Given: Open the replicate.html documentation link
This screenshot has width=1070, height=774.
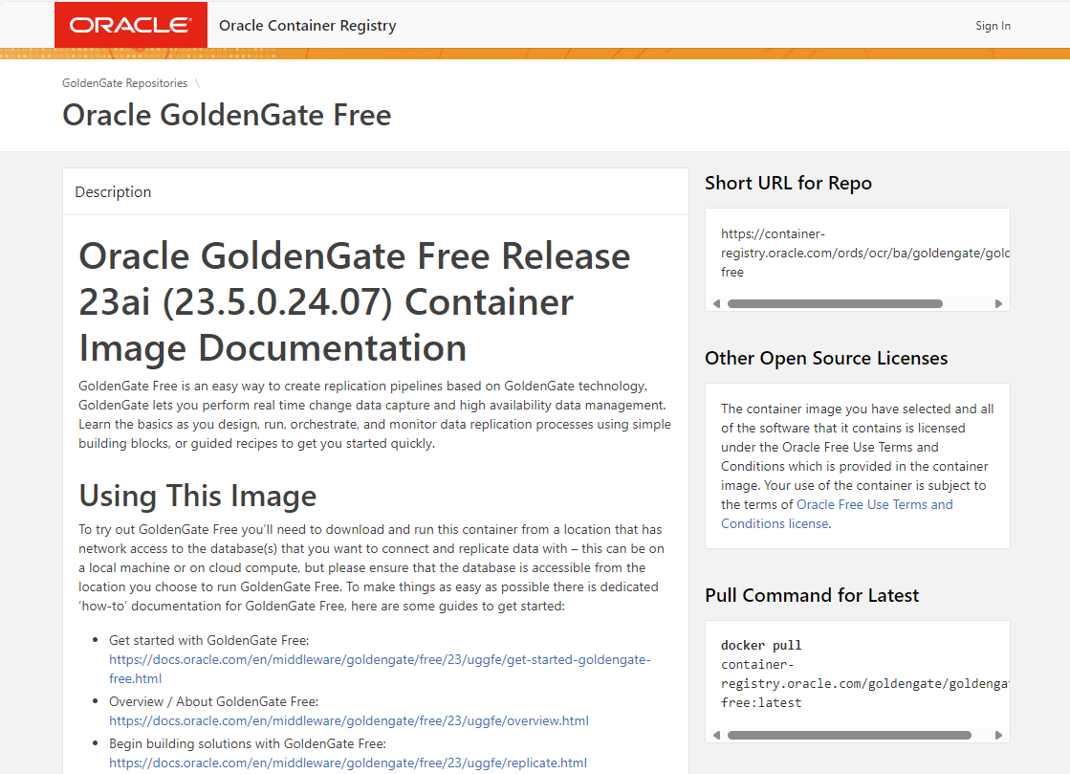Looking at the screenshot, I should (348, 763).
